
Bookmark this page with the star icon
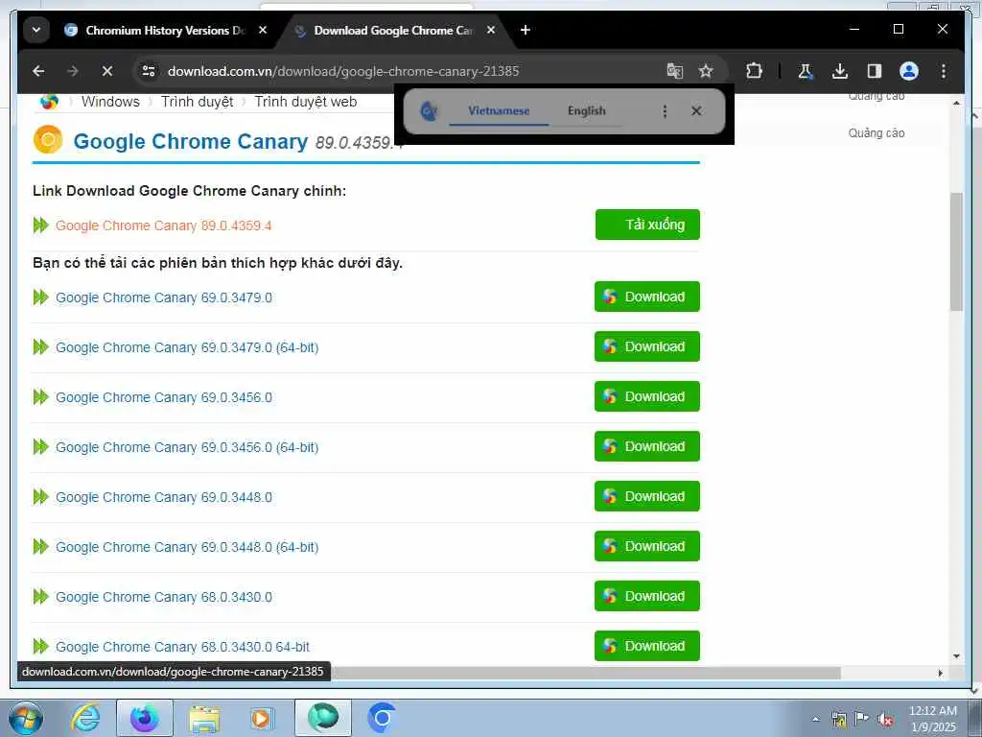[x=706, y=71]
